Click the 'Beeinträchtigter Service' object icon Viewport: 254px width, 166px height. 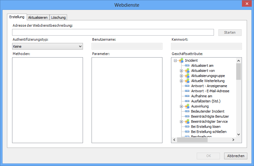click(x=187, y=121)
